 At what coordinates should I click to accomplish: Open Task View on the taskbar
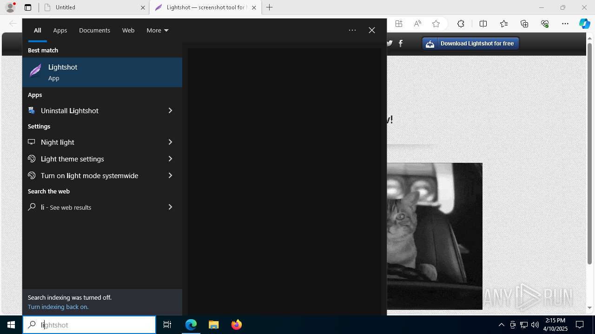[167, 325]
